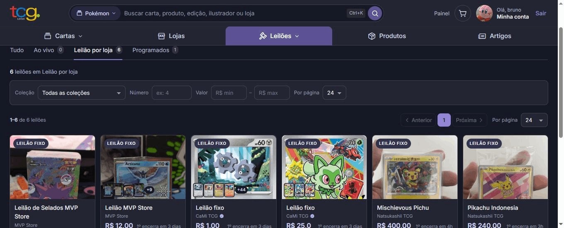
Task: Open the Kirby user avatar
Action: pos(484,13)
